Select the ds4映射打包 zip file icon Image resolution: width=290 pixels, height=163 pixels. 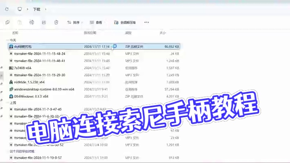click(x=11, y=47)
